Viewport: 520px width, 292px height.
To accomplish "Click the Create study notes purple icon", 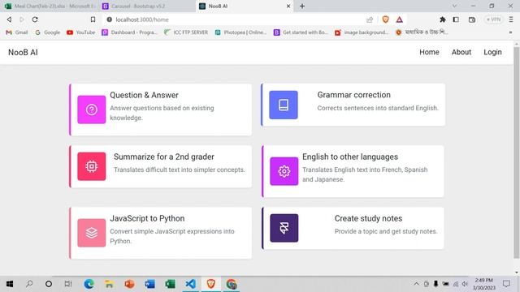I will (284, 228).
